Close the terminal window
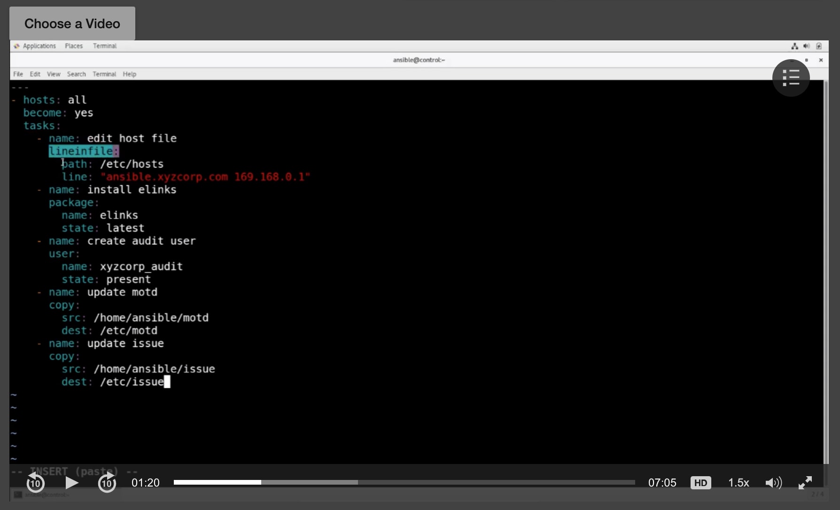840x510 pixels. click(821, 60)
